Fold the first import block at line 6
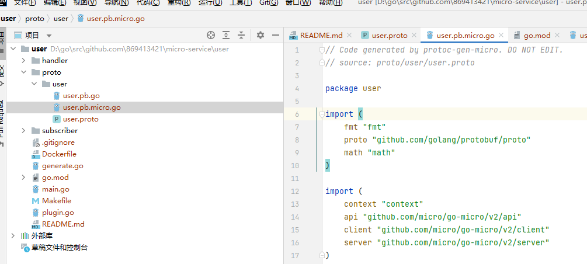This screenshot has width=587, height=264. pyautogui.click(x=321, y=114)
